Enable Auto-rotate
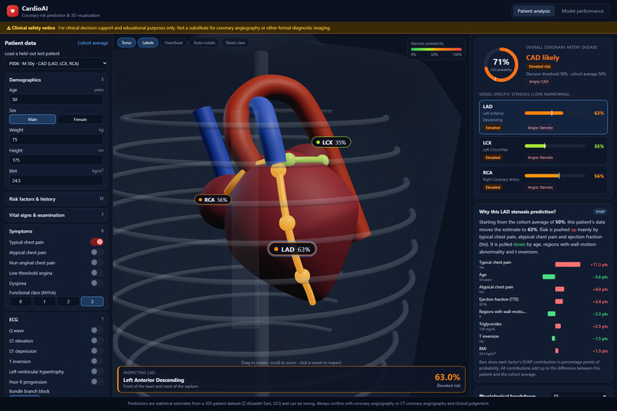 204,43
